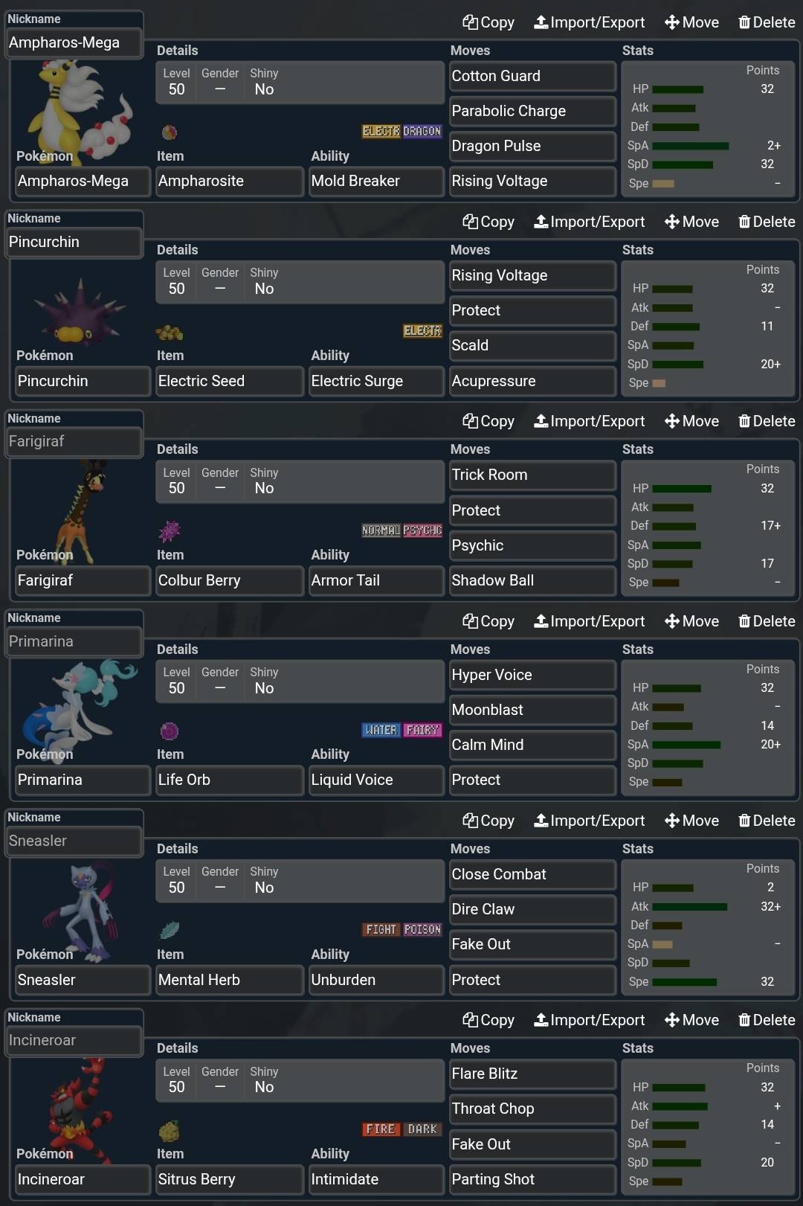
Task: Select the Armor Tail ability field
Action: coord(375,580)
